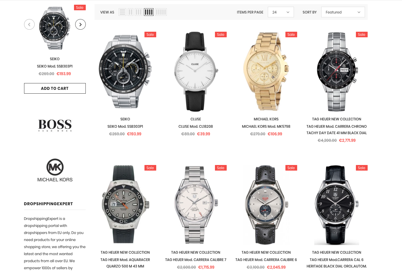Image resolution: width=402 pixels, height=271 pixels.
Task: Switch to list view layout icon
Action: pos(122,12)
